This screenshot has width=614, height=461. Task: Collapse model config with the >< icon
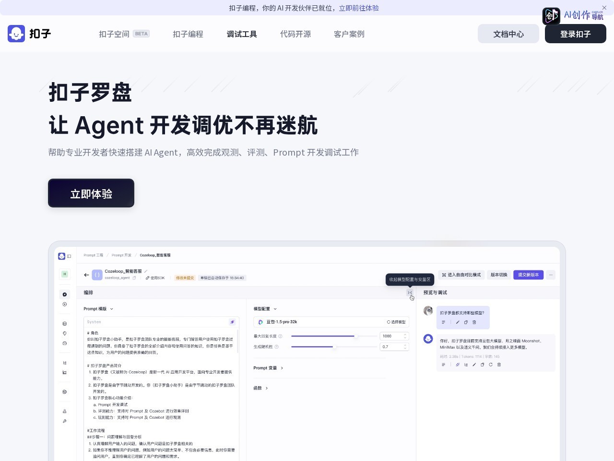point(410,292)
